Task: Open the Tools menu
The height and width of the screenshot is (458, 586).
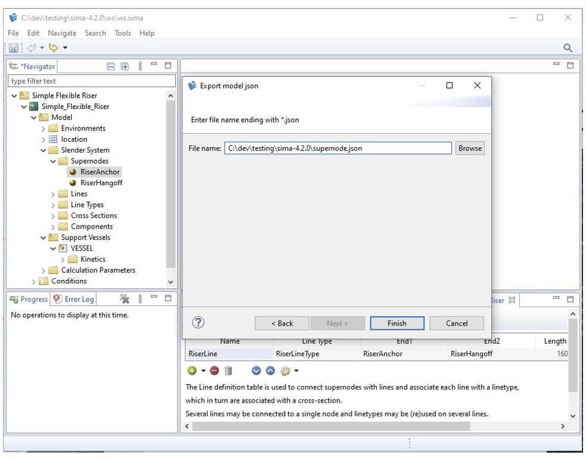Action: click(122, 33)
